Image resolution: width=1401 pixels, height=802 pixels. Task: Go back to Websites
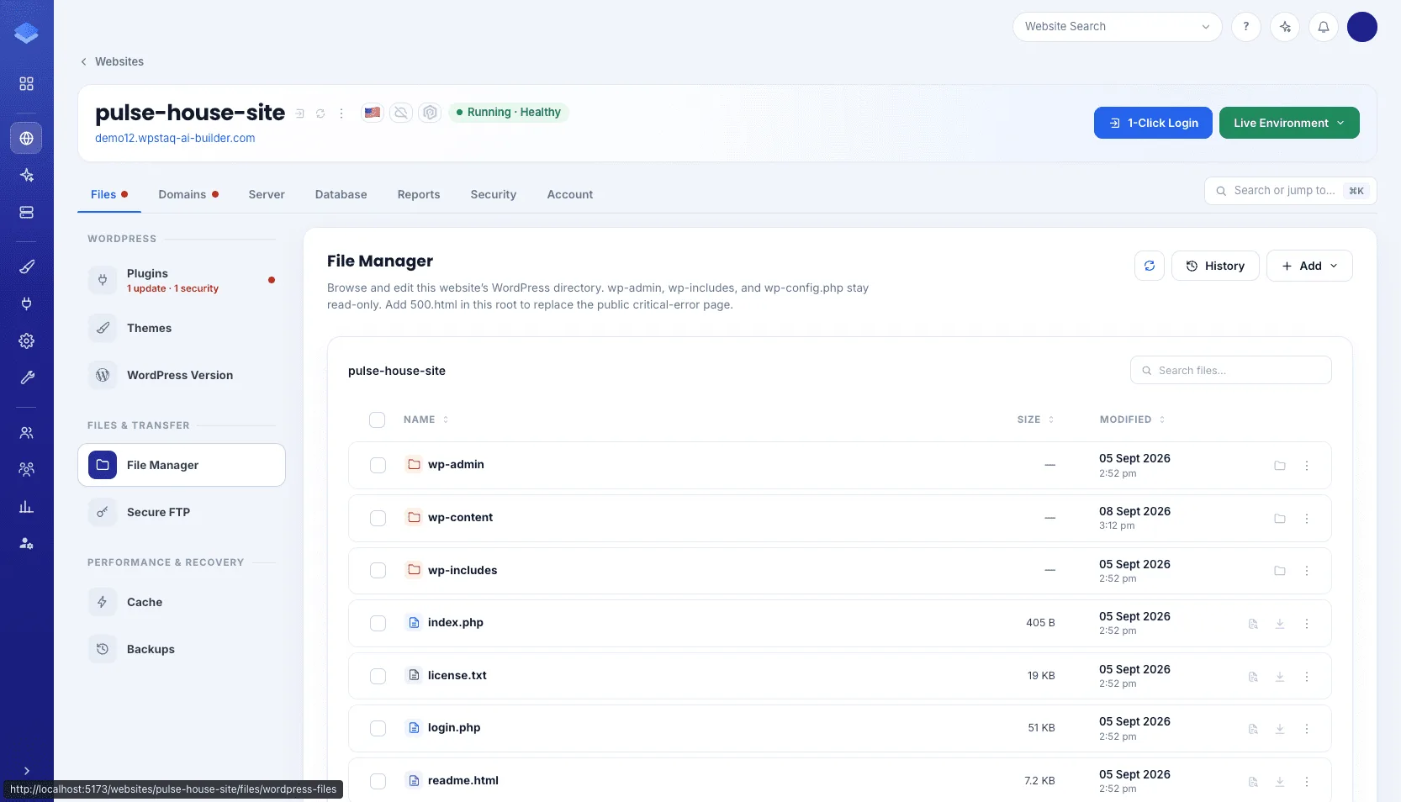112,61
